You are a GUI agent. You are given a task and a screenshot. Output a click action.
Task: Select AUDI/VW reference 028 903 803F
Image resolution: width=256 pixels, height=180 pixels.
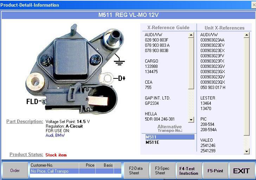click(156, 40)
